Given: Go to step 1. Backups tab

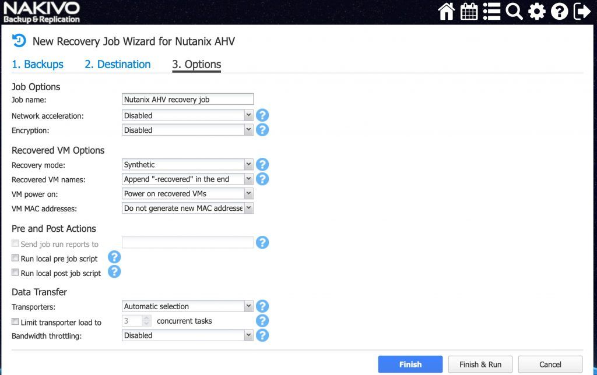Looking at the screenshot, I should (37, 64).
